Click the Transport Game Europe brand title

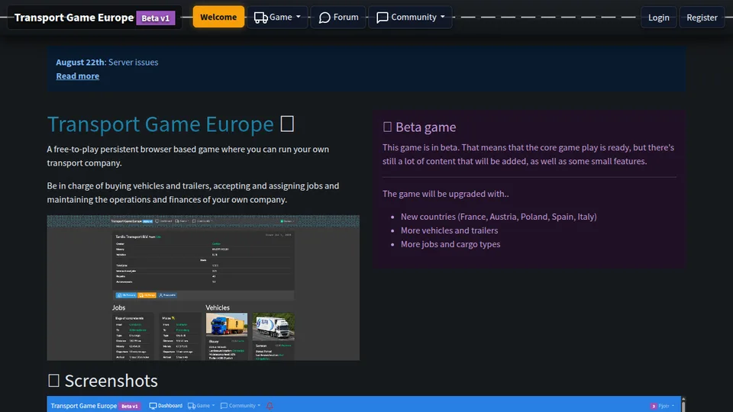pyautogui.click(x=74, y=18)
